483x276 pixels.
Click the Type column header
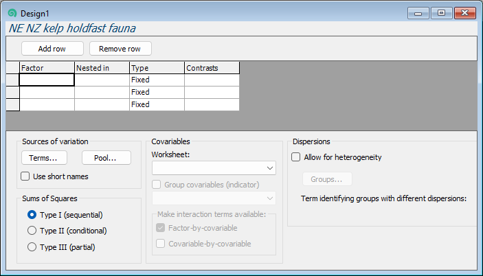[x=157, y=68]
